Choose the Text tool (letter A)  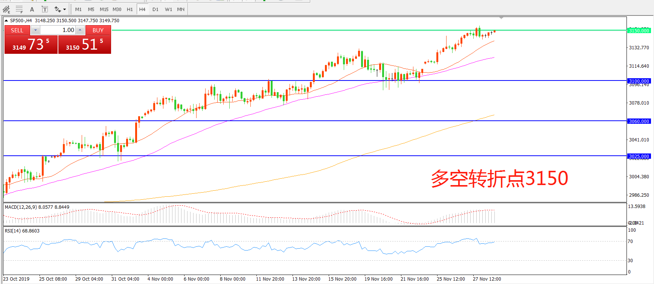(x=32, y=9)
